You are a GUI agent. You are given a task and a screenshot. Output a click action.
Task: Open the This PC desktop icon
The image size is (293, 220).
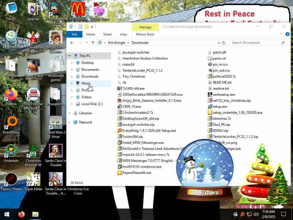(x=11, y=11)
